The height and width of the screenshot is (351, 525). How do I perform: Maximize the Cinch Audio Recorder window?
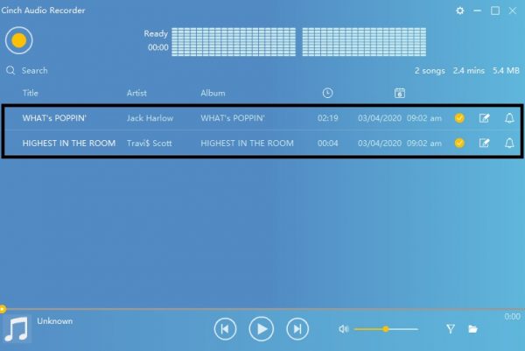[x=495, y=11]
